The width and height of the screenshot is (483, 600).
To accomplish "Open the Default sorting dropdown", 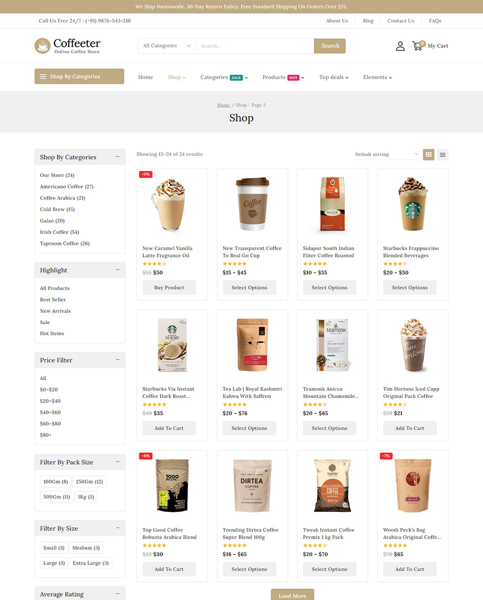I will coord(386,154).
